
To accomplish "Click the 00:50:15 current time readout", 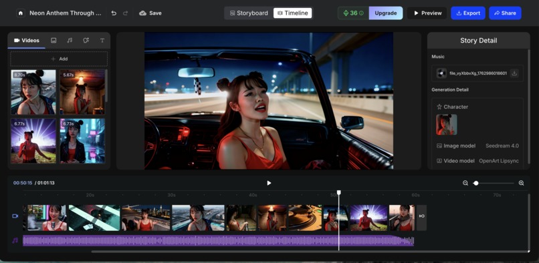I will 23,183.
